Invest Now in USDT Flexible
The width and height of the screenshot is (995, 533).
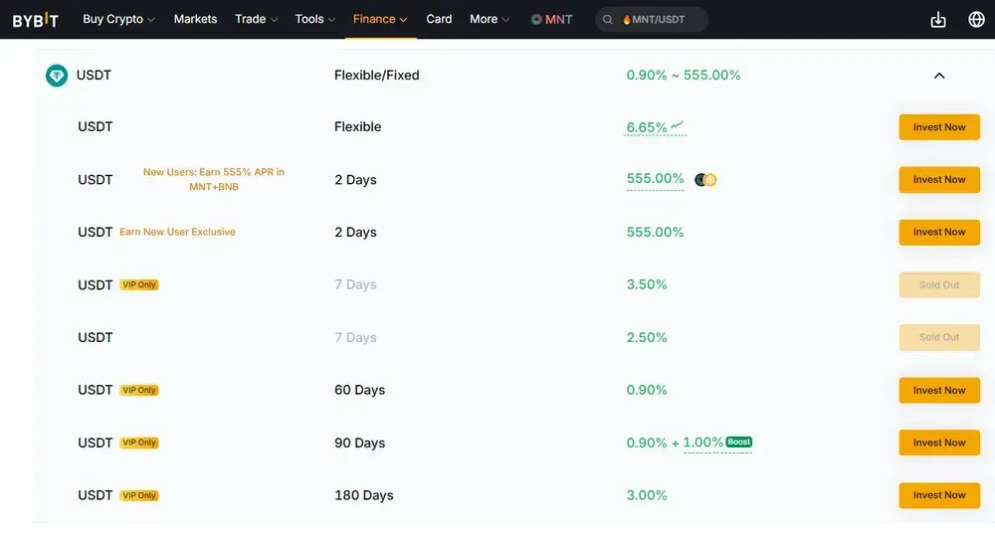pos(939,127)
